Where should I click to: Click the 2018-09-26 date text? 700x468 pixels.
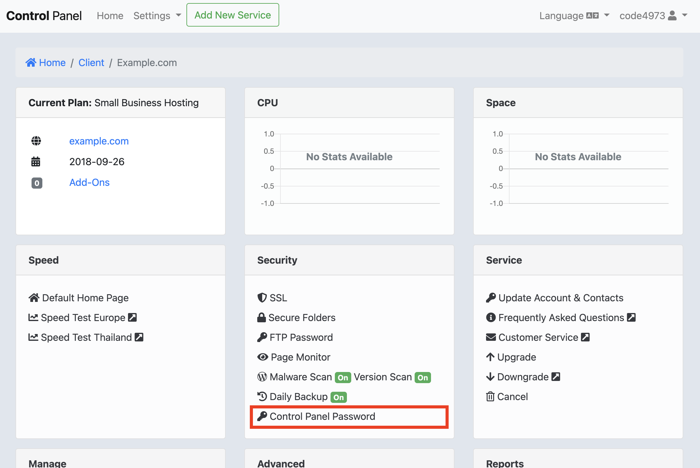[x=97, y=161]
